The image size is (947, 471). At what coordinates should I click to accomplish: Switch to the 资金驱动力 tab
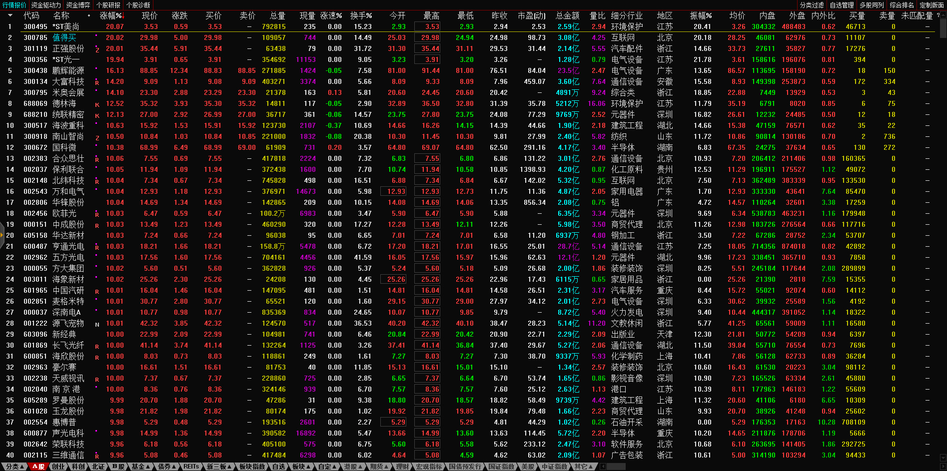coord(46,5)
